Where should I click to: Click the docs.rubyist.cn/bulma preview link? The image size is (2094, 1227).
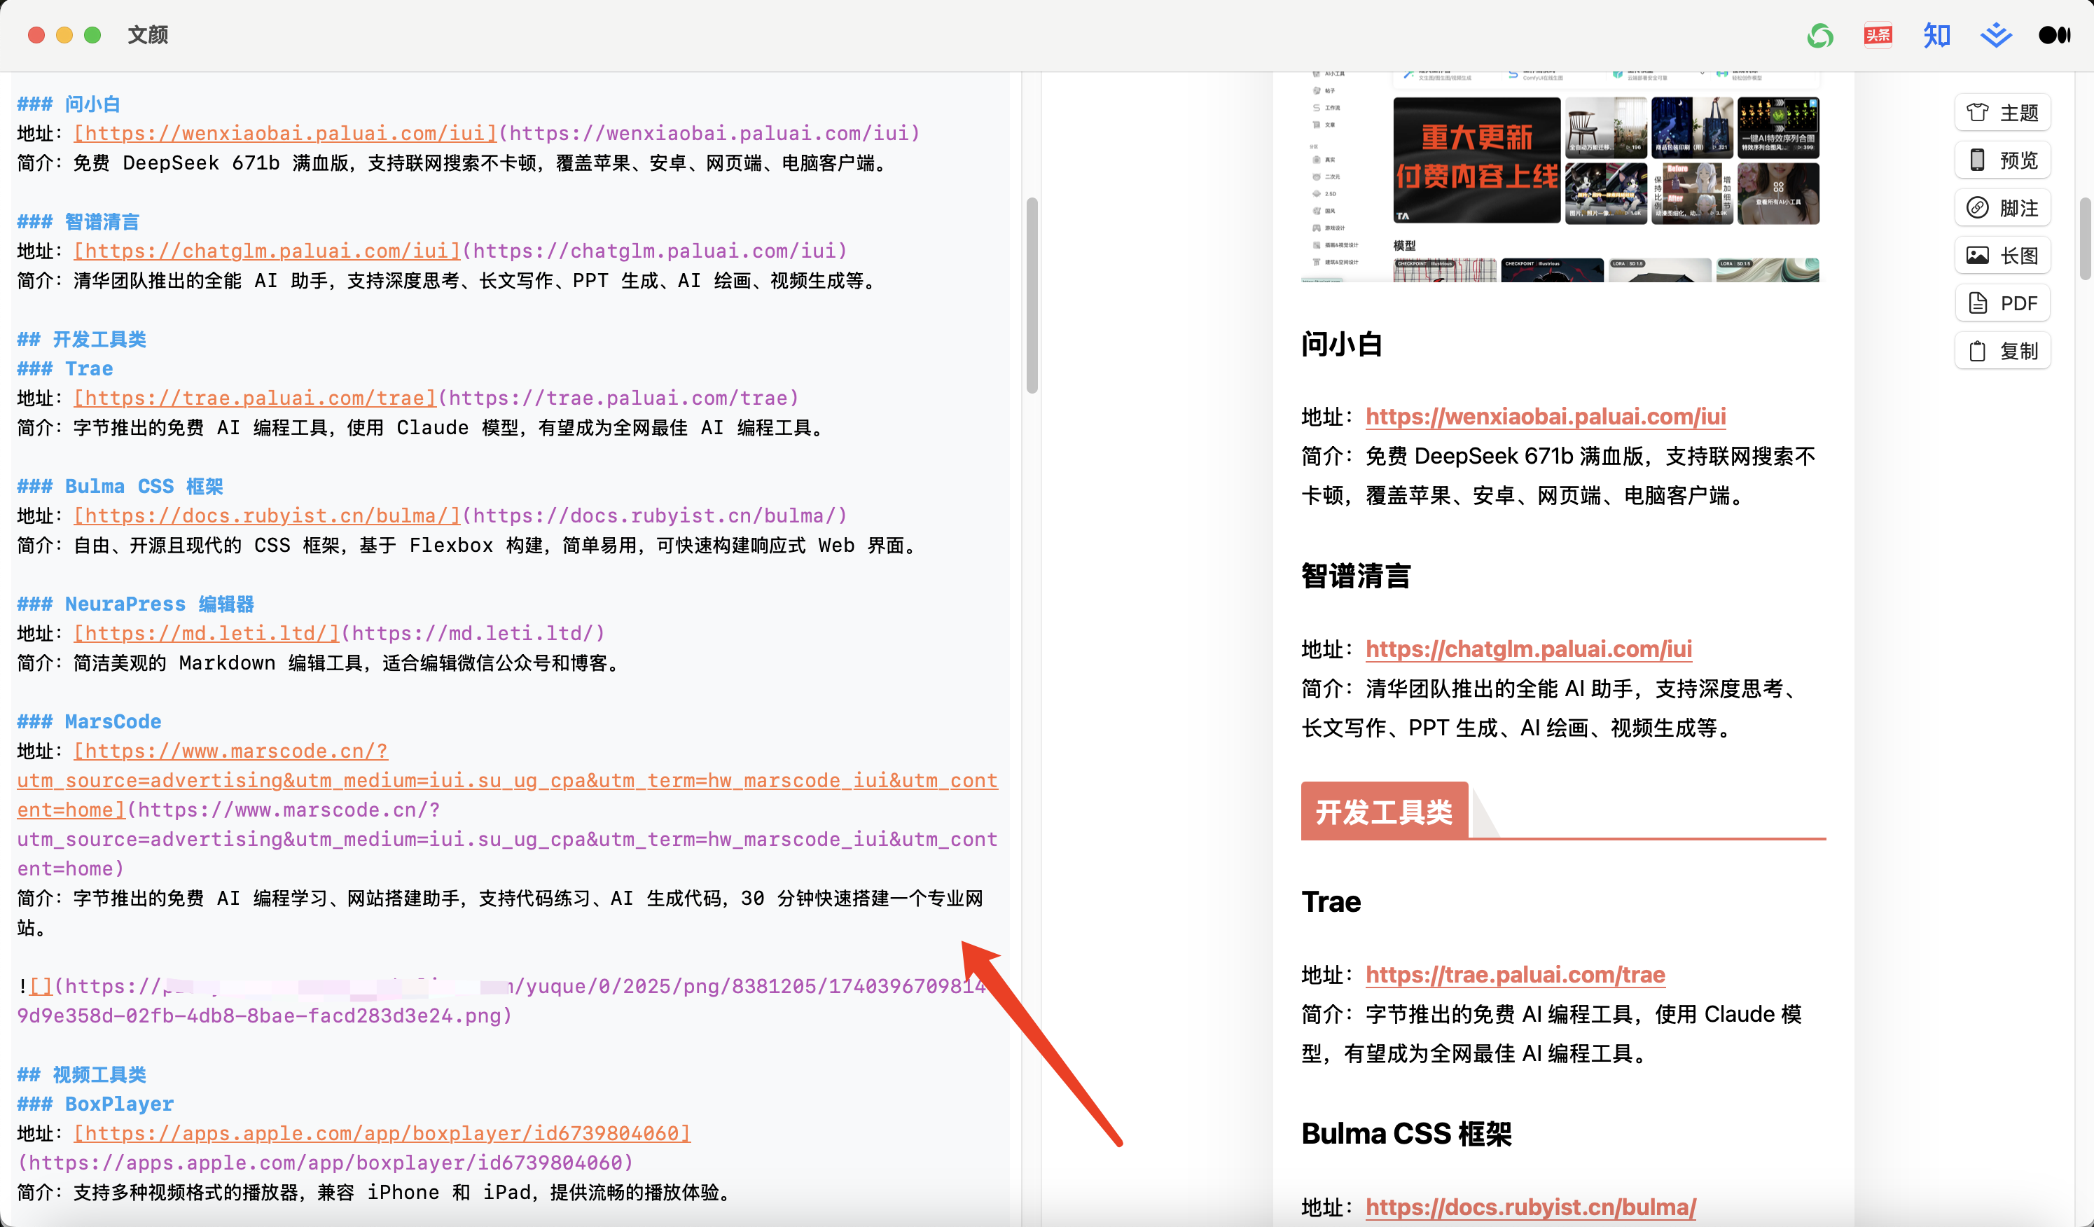coord(1530,1207)
